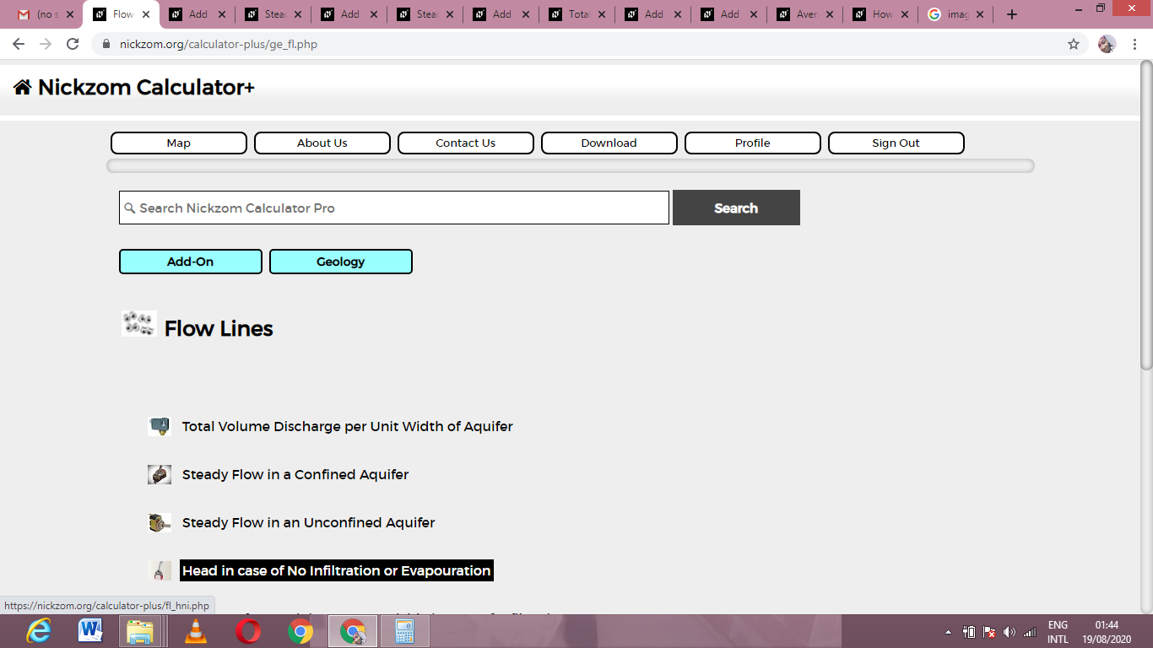This screenshot has width=1153, height=648.
Task: Open Steady Flow in a Confined Aquifer
Action: [295, 475]
